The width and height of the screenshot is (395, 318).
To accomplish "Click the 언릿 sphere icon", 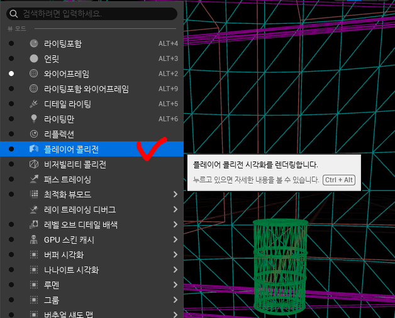I will point(34,58).
